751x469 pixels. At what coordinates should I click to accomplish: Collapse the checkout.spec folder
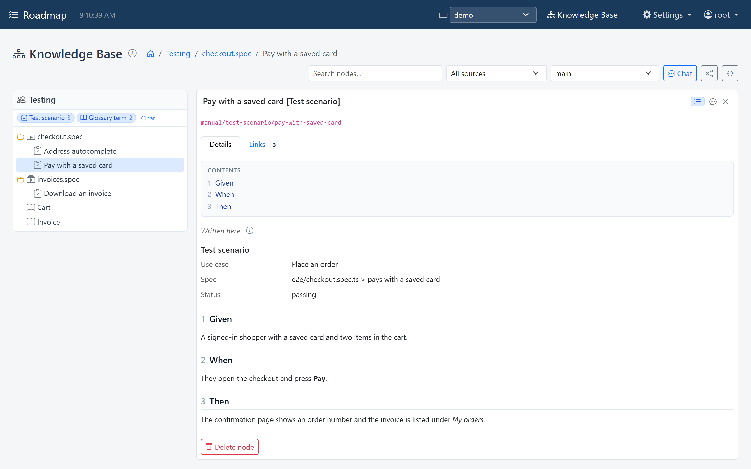[x=21, y=137]
